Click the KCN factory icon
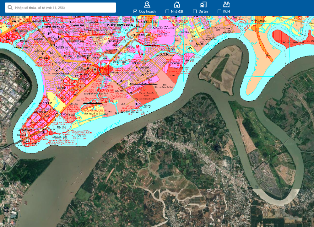The width and height of the screenshot is (314, 227). click(226, 4)
